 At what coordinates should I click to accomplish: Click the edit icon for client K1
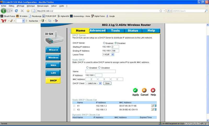[x=152, y=106]
